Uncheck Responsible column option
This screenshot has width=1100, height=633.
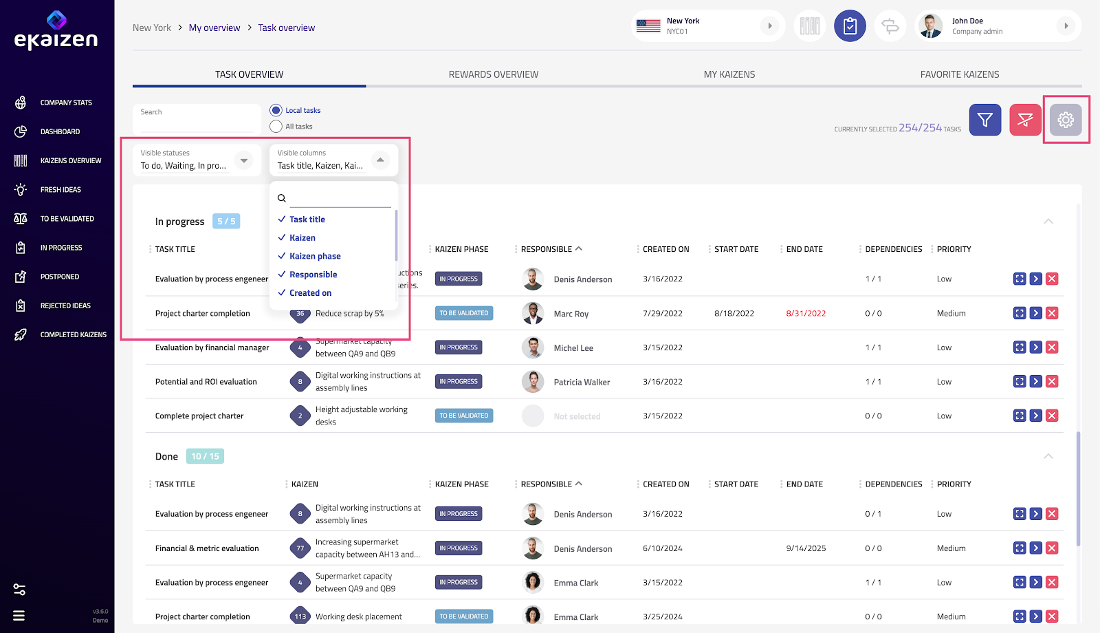pos(308,275)
